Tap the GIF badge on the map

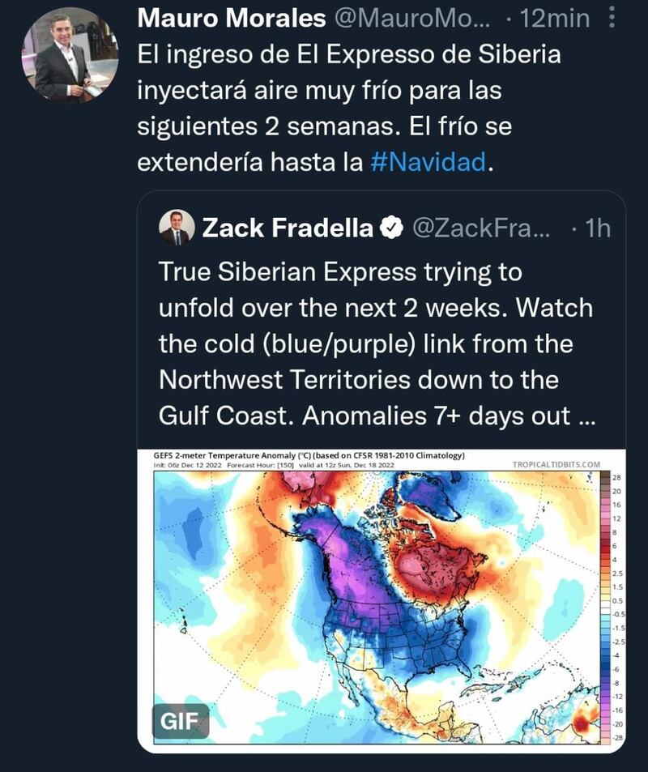tap(180, 721)
